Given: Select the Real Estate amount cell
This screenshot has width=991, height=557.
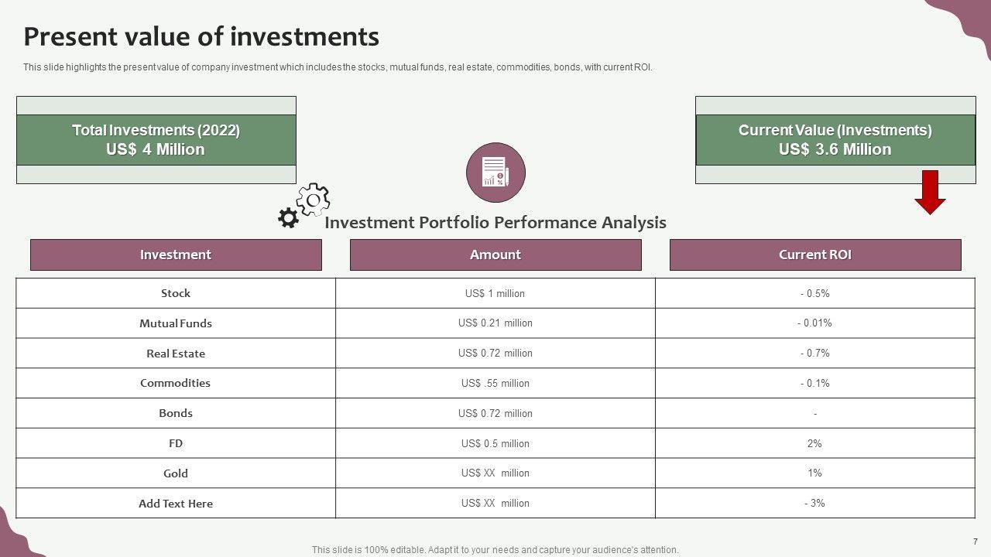Looking at the screenshot, I should (x=495, y=353).
